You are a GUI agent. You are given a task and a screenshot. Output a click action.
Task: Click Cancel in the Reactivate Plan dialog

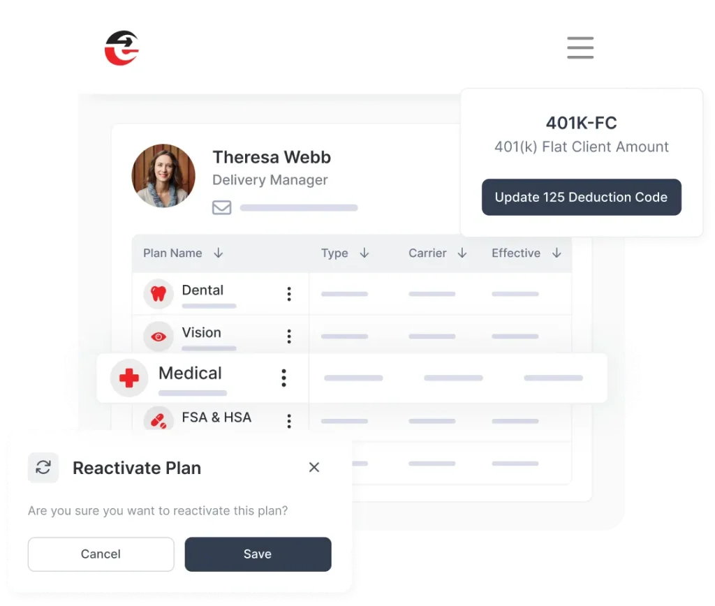pyautogui.click(x=101, y=554)
